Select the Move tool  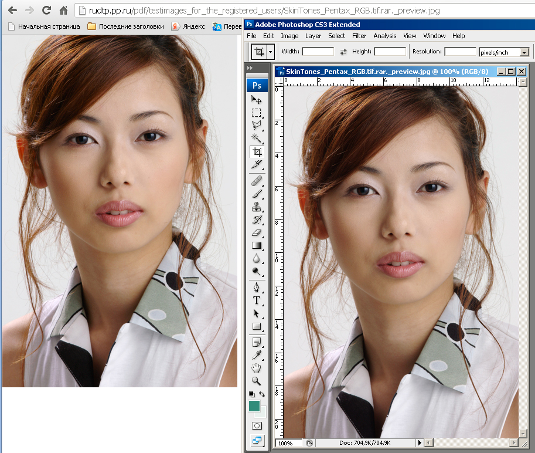coord(257,100)
